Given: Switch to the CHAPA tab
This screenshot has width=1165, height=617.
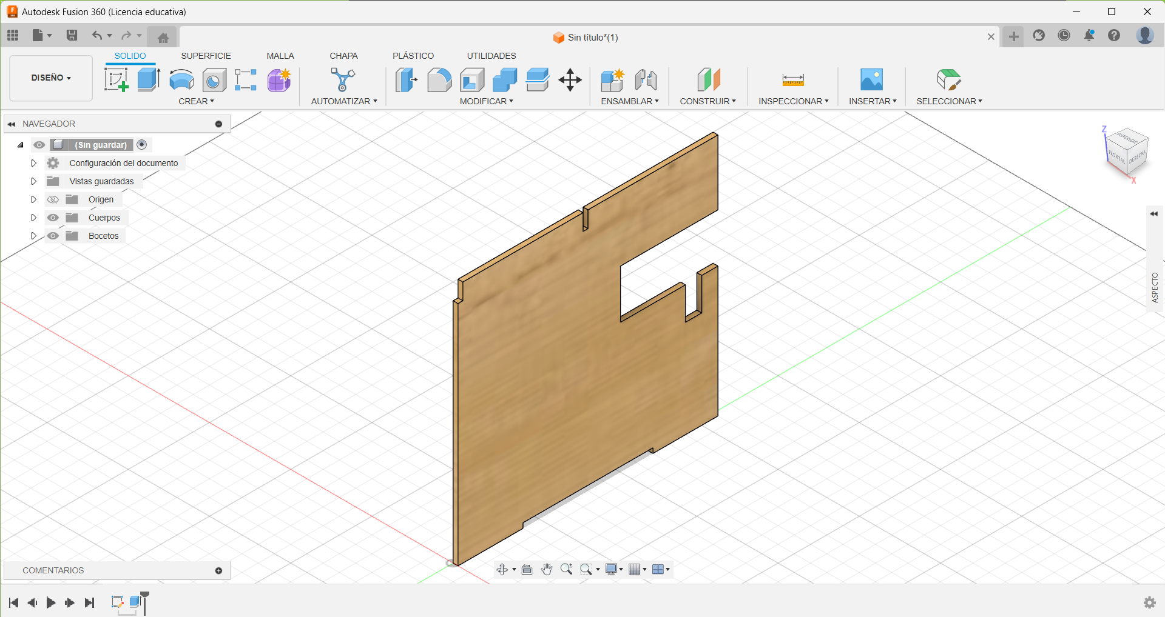Looking at the screenshot, I should (x=343, y=56).
